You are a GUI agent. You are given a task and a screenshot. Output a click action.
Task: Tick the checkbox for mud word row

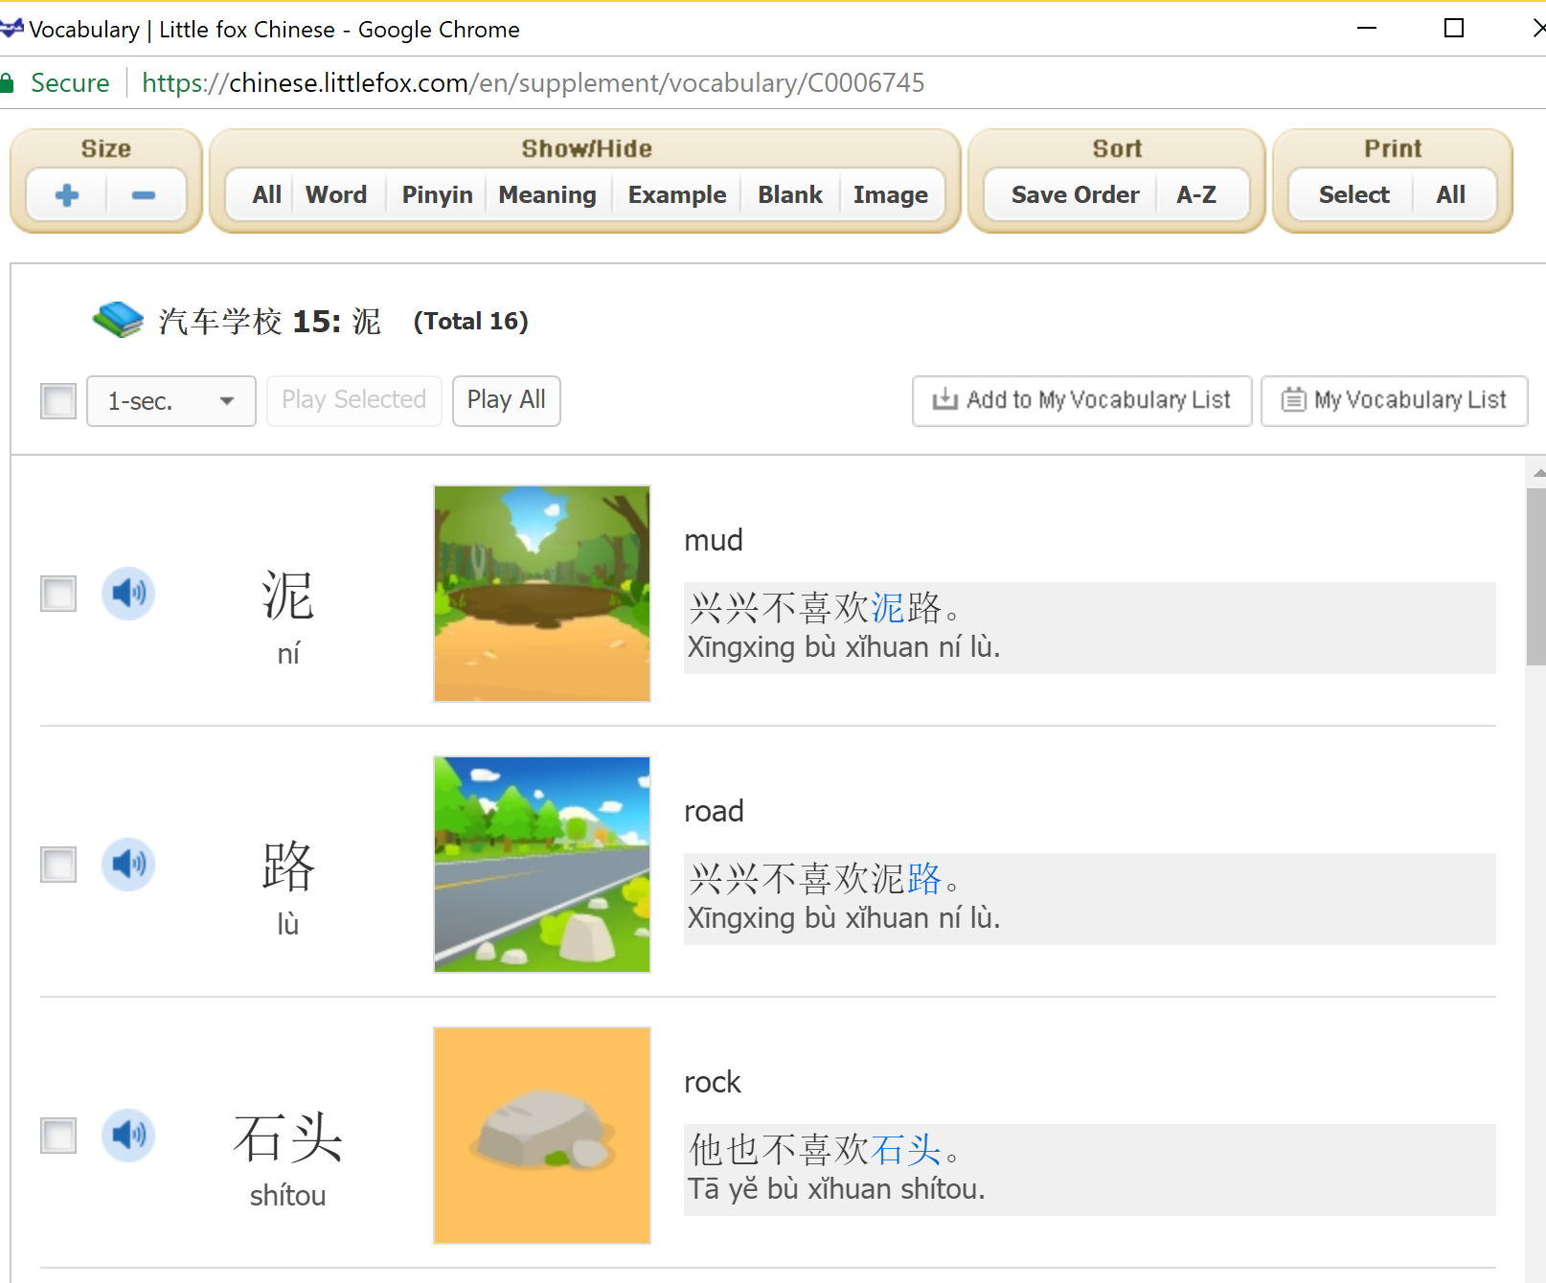tap(58, 594)
